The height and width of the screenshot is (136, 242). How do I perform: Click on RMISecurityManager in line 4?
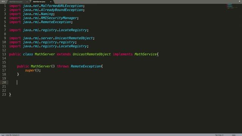point(59,18)
